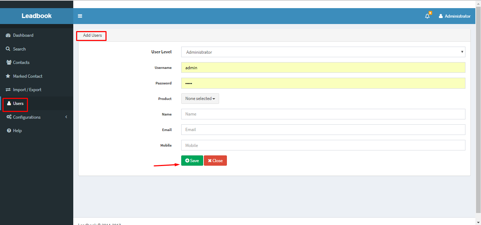Click the User Level label
Screen dimensions: 481x225
tap(161, 52)
